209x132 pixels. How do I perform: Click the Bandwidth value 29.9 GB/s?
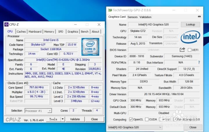[187, 88]
